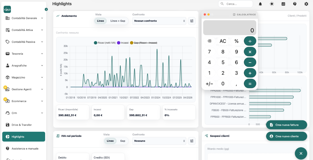Screen dimensions: 313x160
Task: Click the calculator backspace key
Action: 209,41
